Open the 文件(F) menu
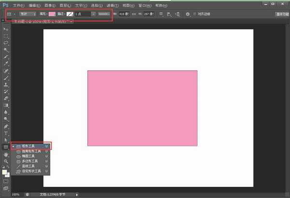290x198 pixels. [x=19, y=5]
